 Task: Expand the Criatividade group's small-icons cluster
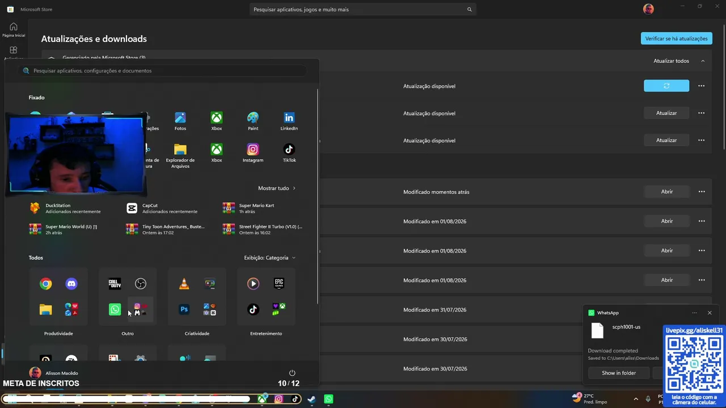210,309
